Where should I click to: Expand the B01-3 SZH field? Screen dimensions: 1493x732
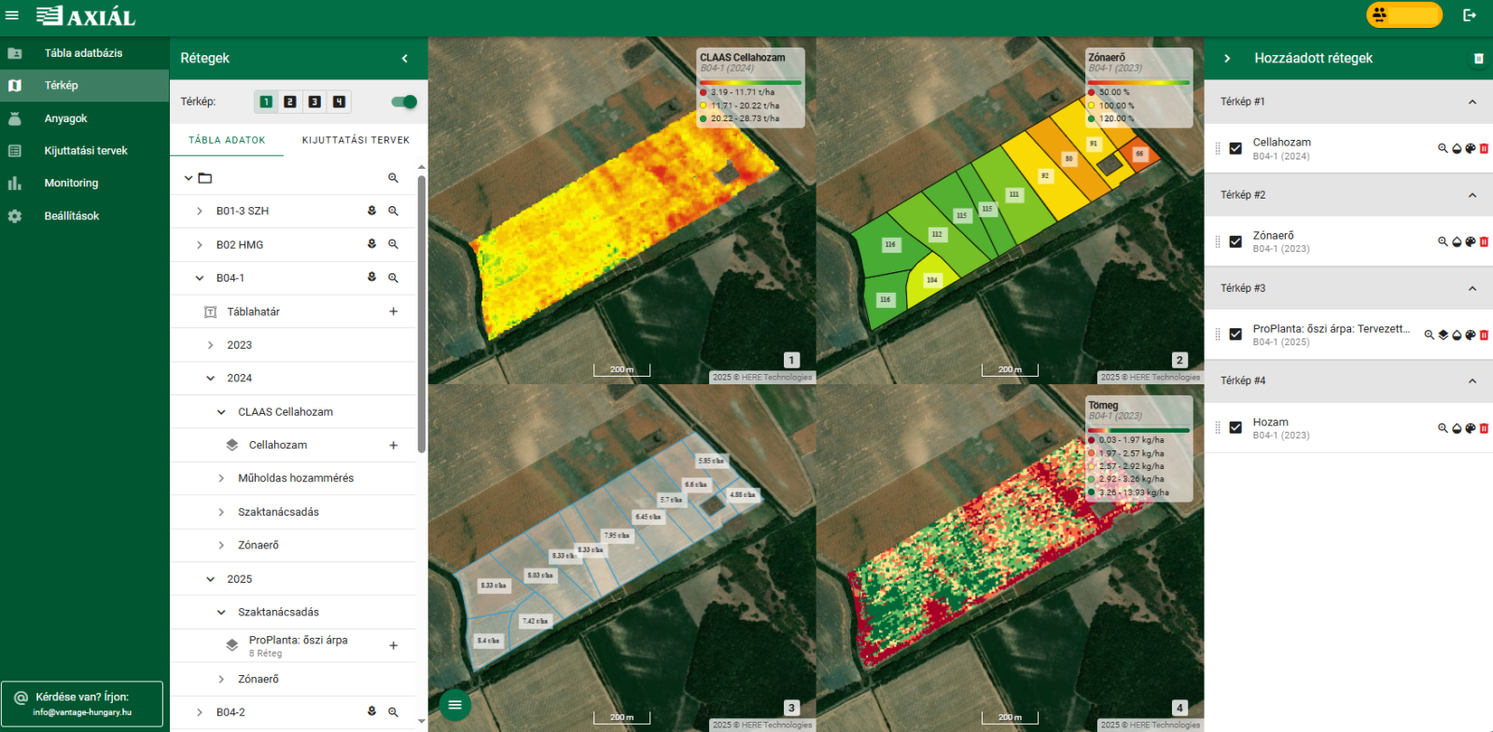[200, 212]
